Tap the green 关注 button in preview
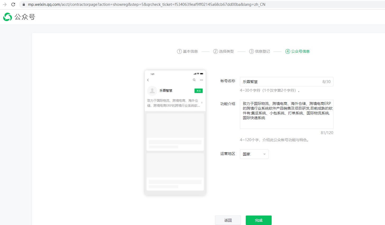This screenshot has height=225, width=385. point(198,91)
